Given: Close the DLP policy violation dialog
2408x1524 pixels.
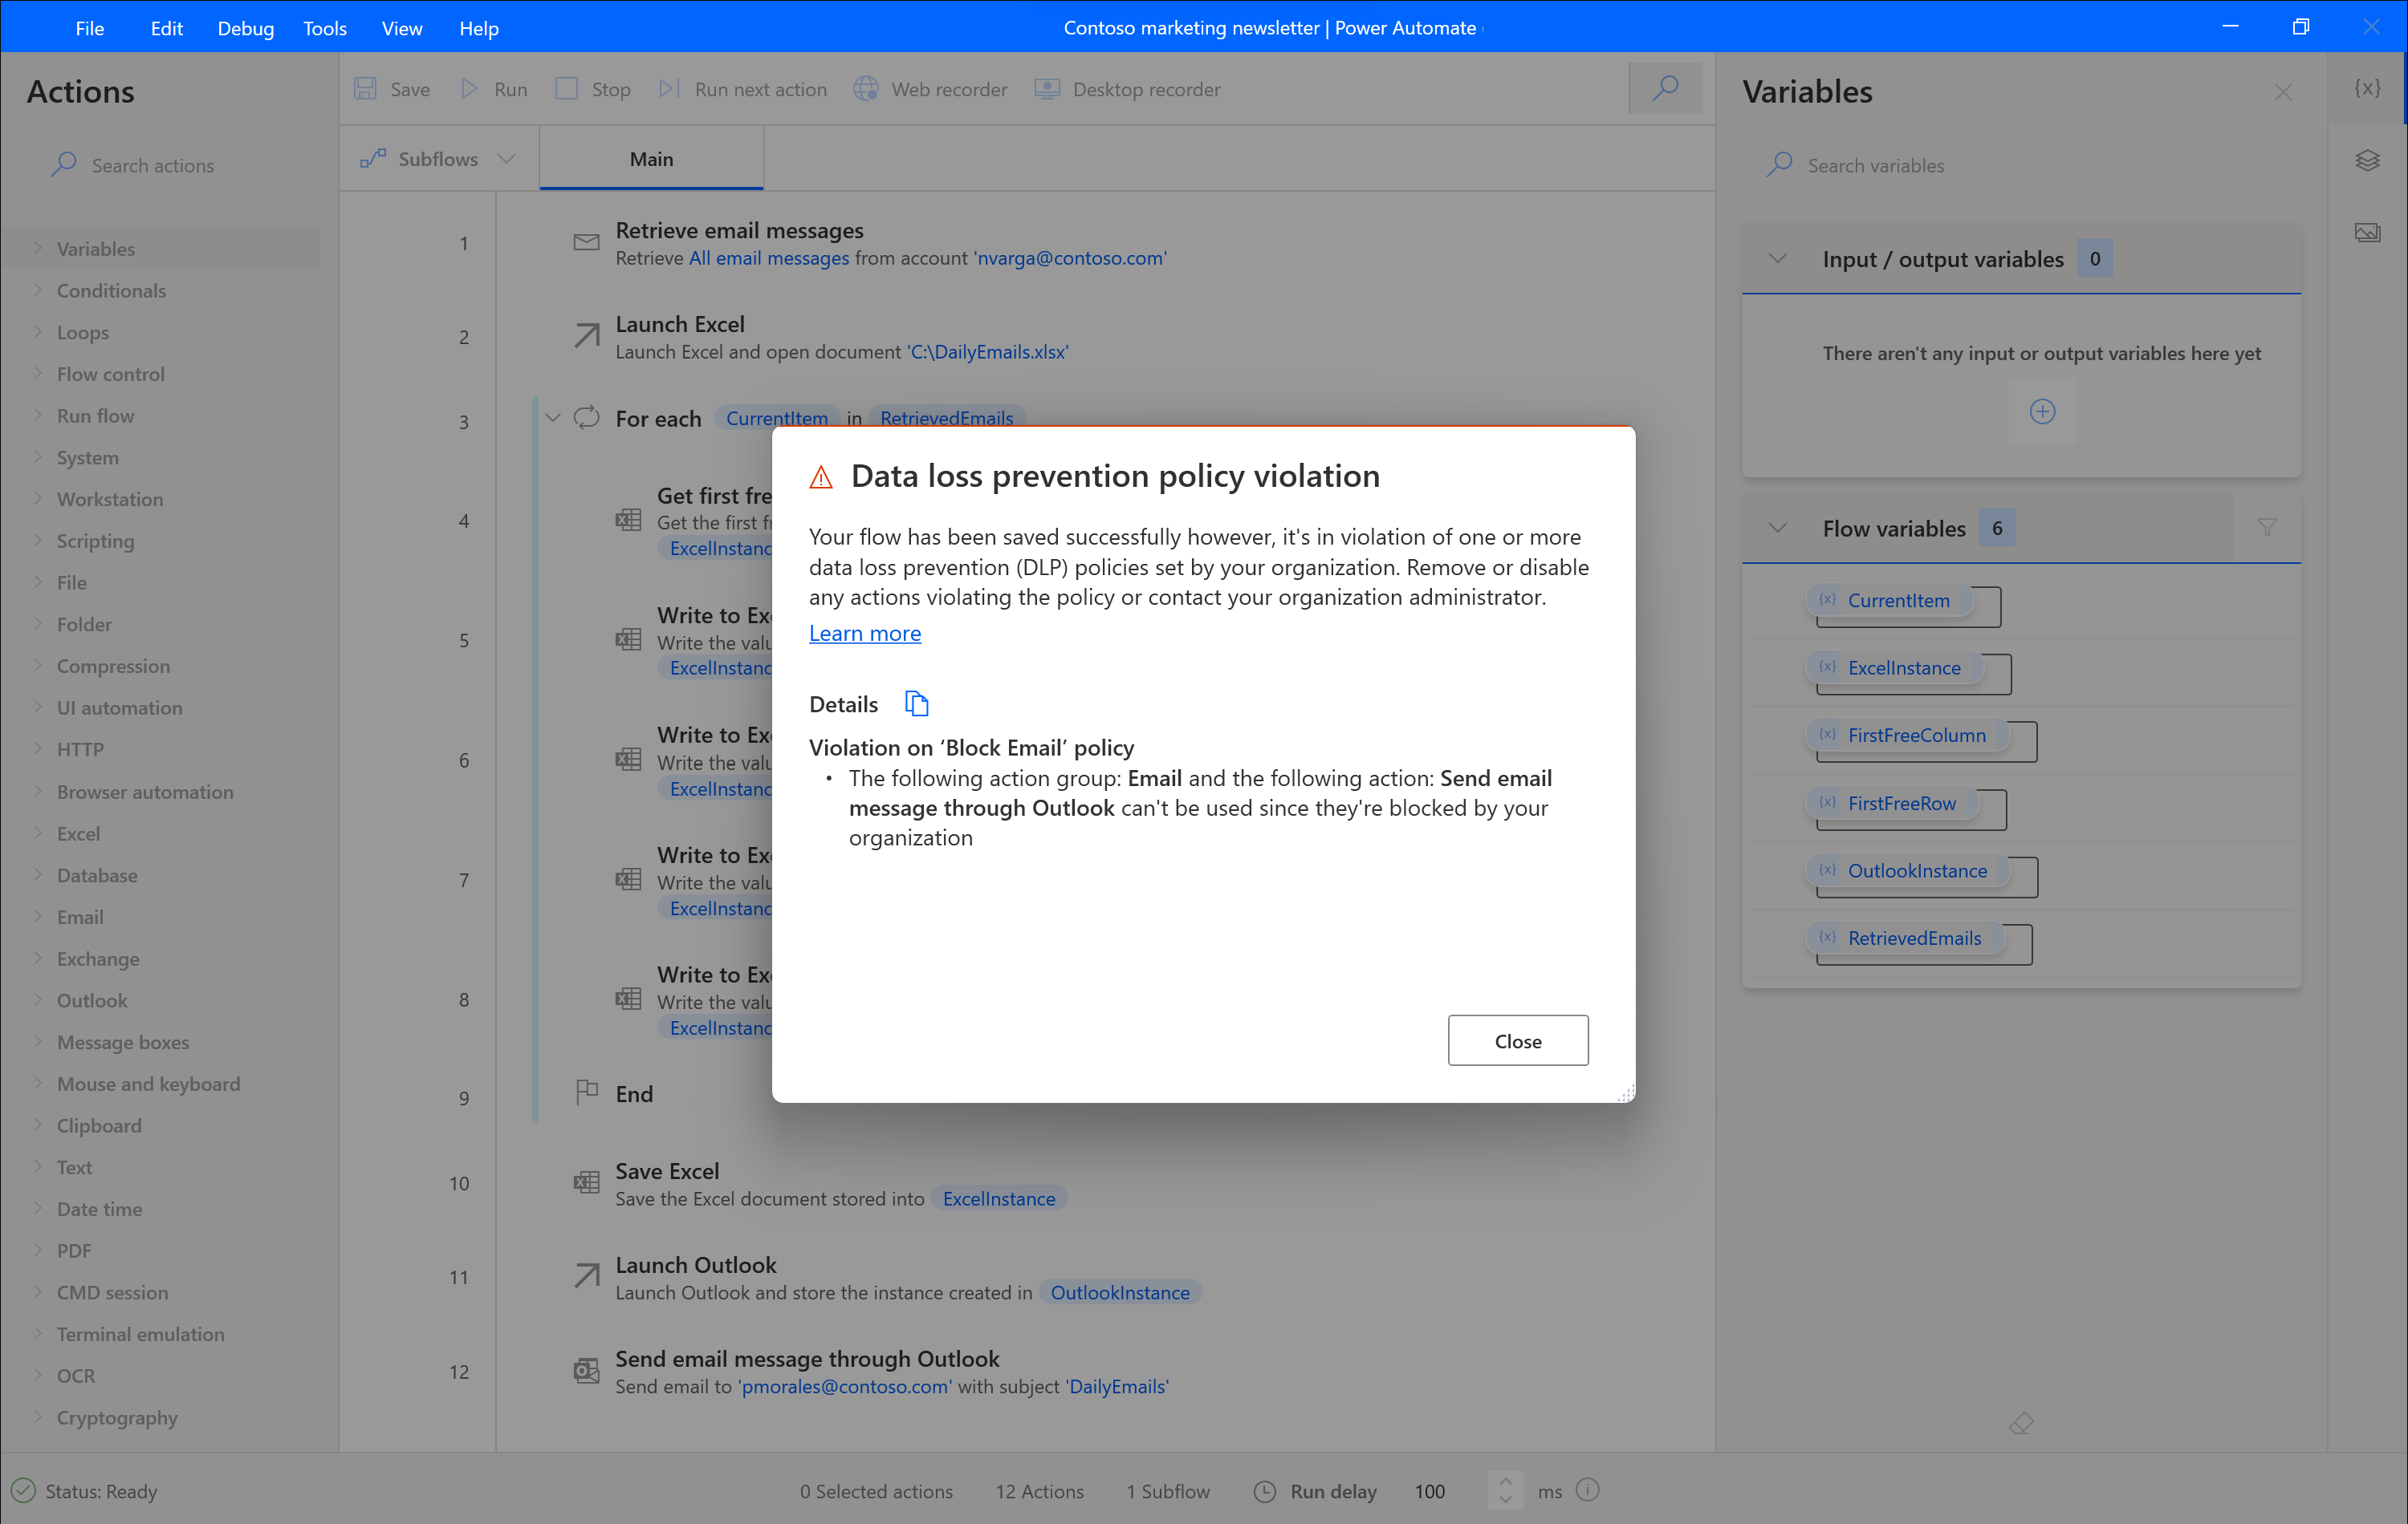Looking at the screenshot, I should [x=1516, y=1042].
